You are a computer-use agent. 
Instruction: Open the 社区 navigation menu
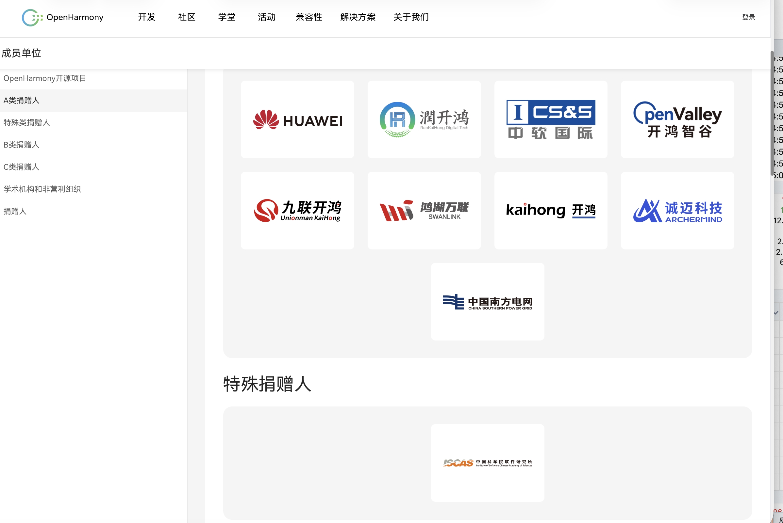[x=187, y=17]
